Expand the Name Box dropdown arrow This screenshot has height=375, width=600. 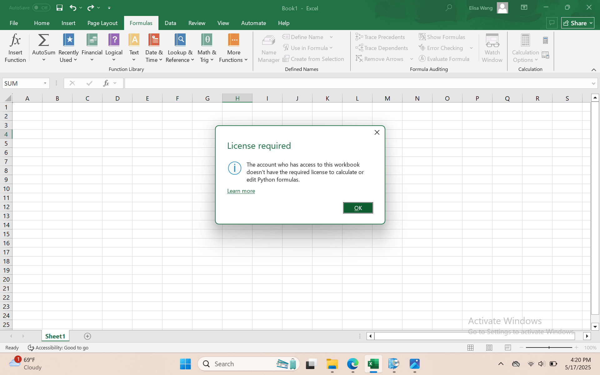(45, 83)
